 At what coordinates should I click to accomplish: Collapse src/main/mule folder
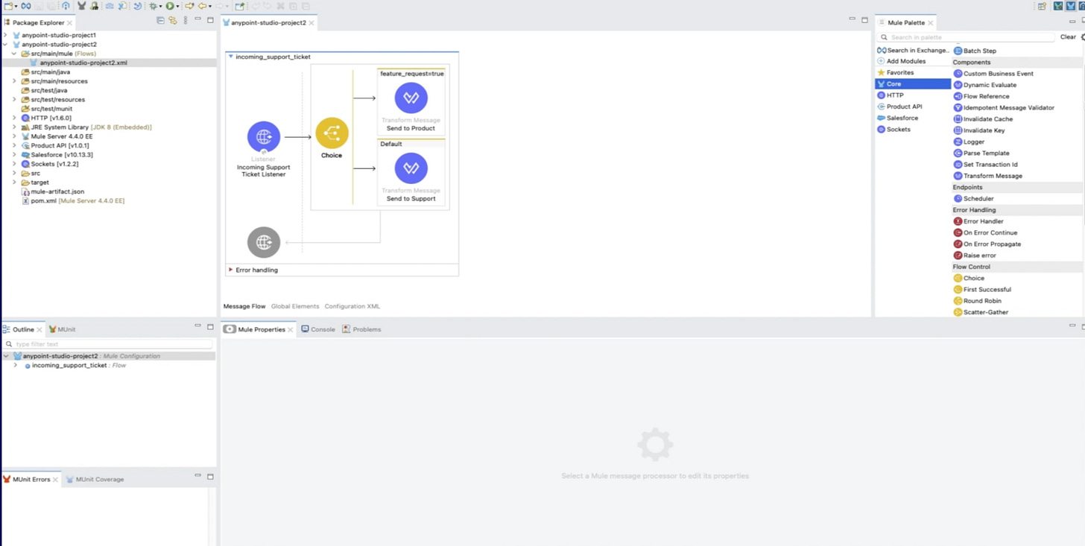(x=14, y=54)
